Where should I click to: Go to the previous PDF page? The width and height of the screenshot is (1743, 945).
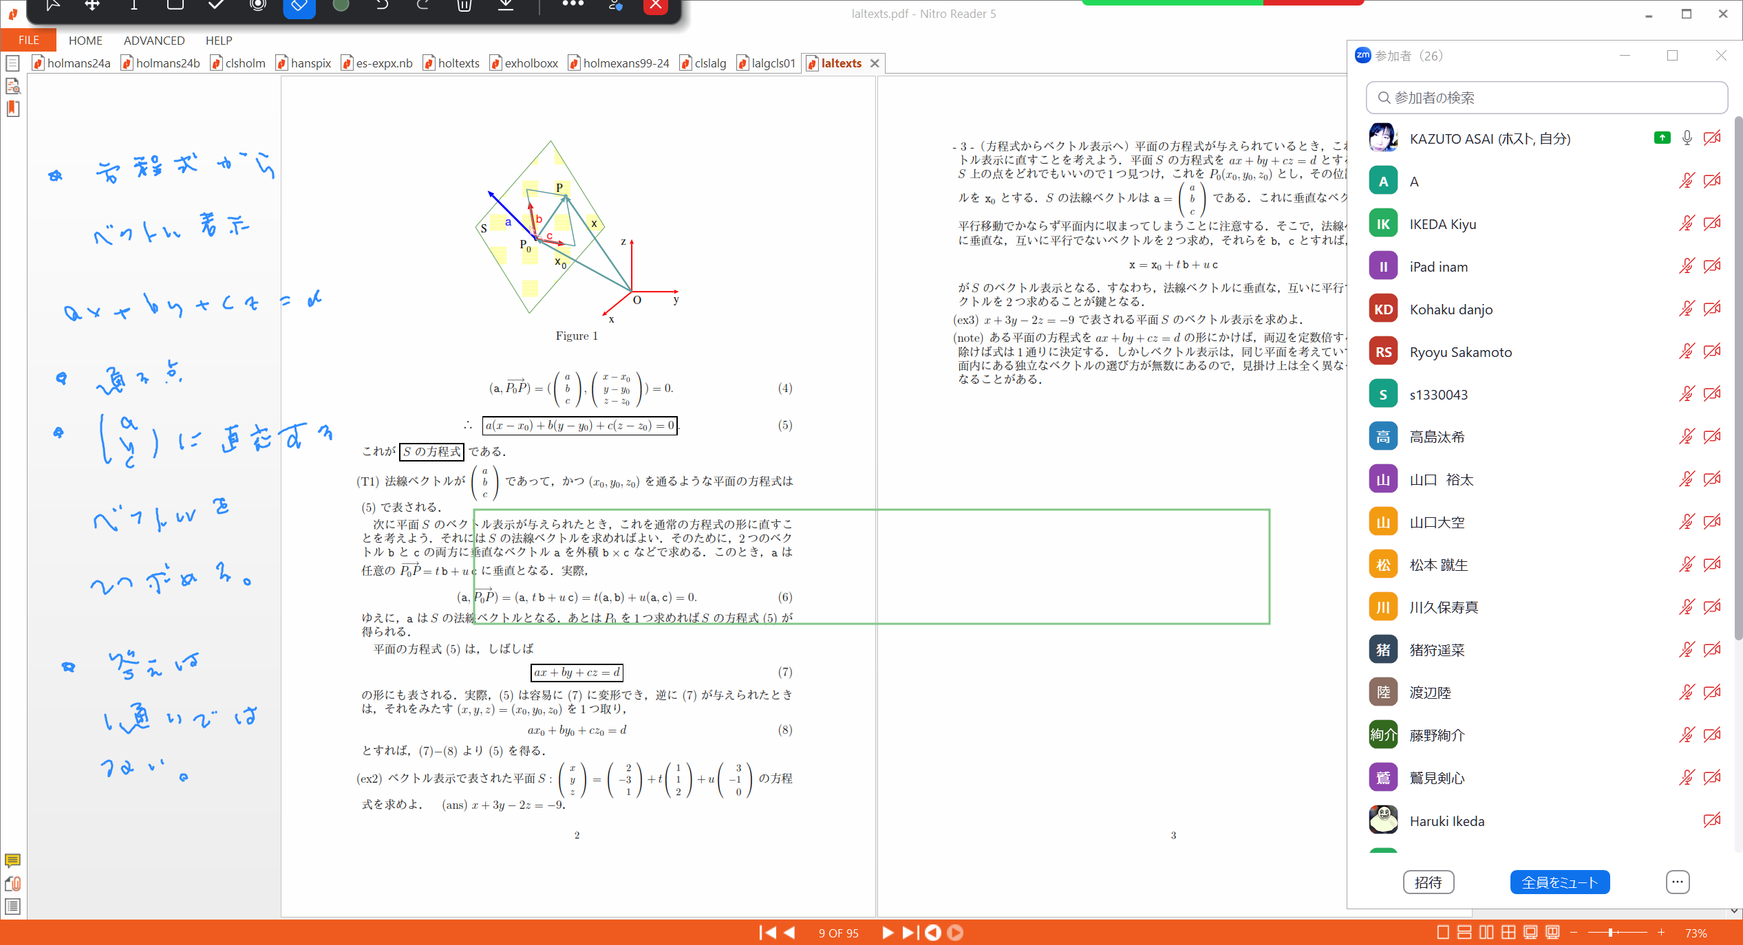[789, 933]
